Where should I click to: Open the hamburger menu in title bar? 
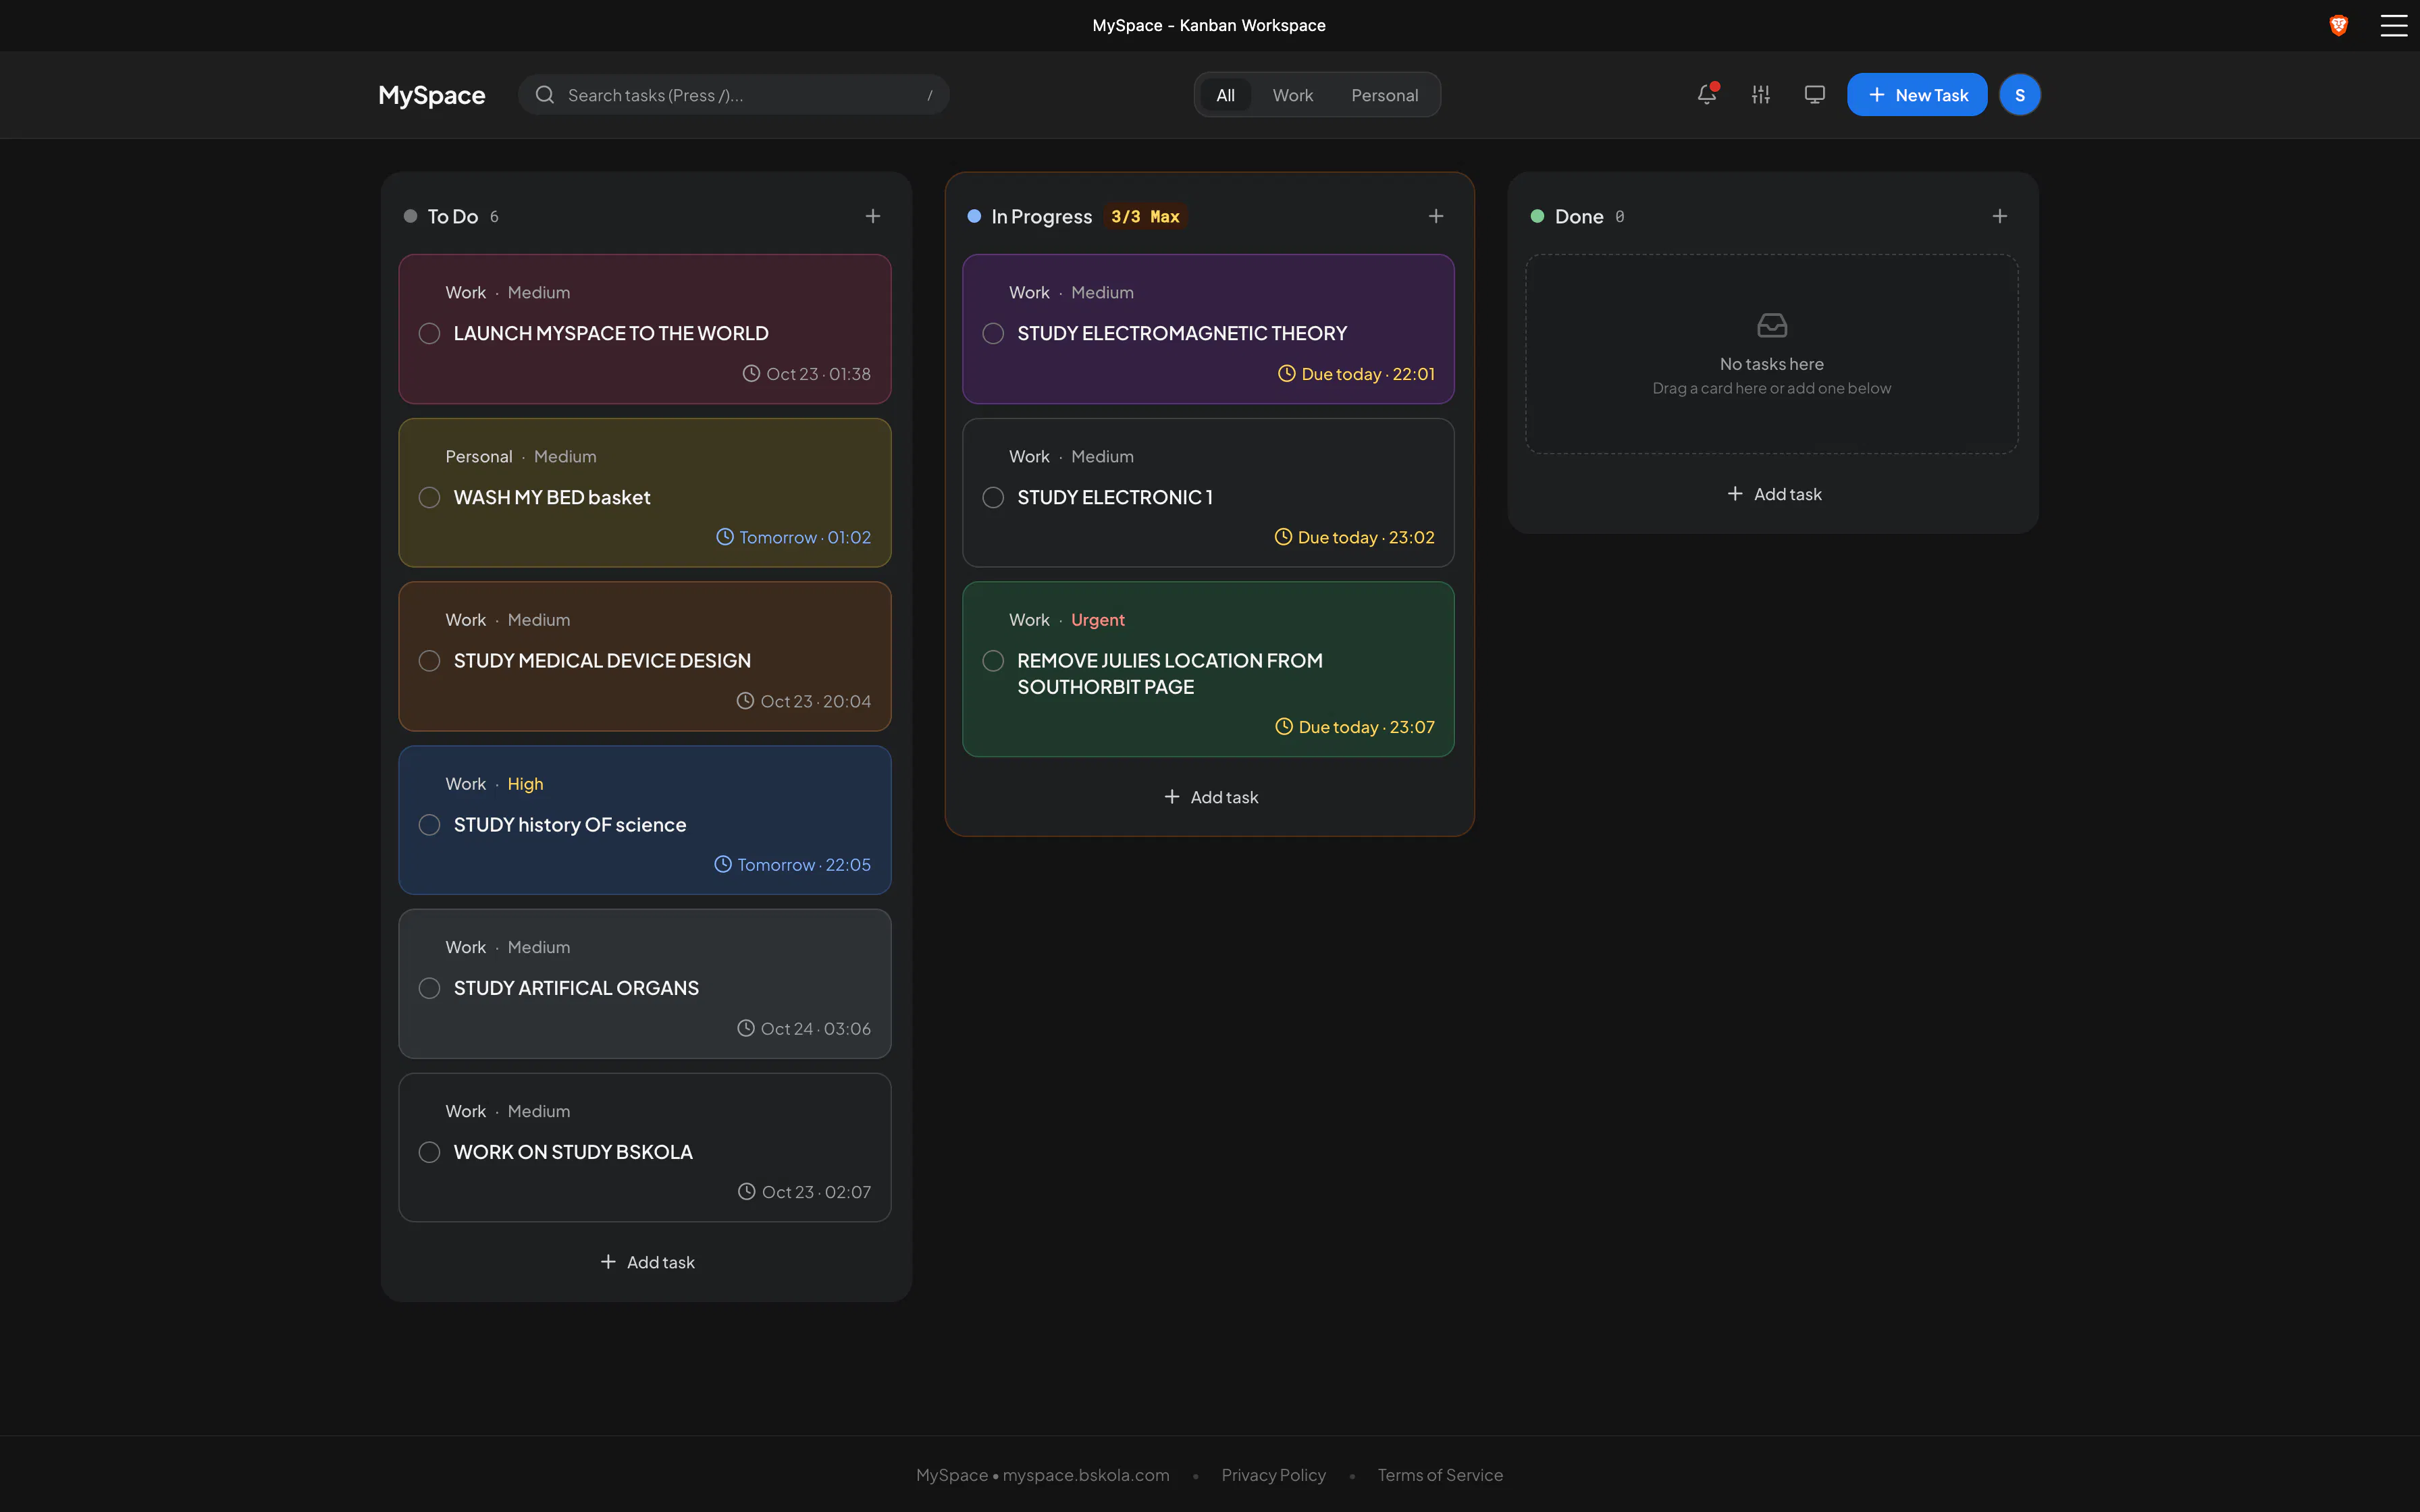(2393, 25)
